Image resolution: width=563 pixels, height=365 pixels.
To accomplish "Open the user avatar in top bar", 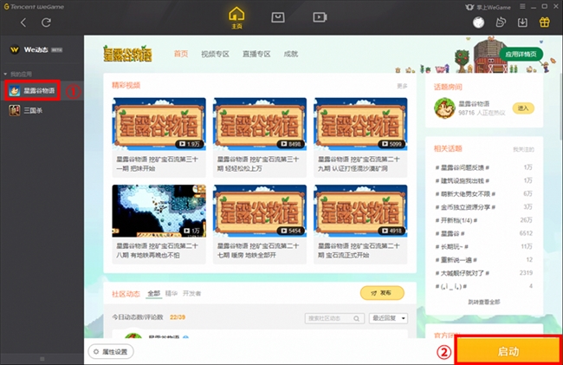I will click(x=478, y=23).
